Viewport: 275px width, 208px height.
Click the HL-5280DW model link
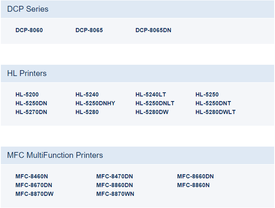click(x=152, y=112)
